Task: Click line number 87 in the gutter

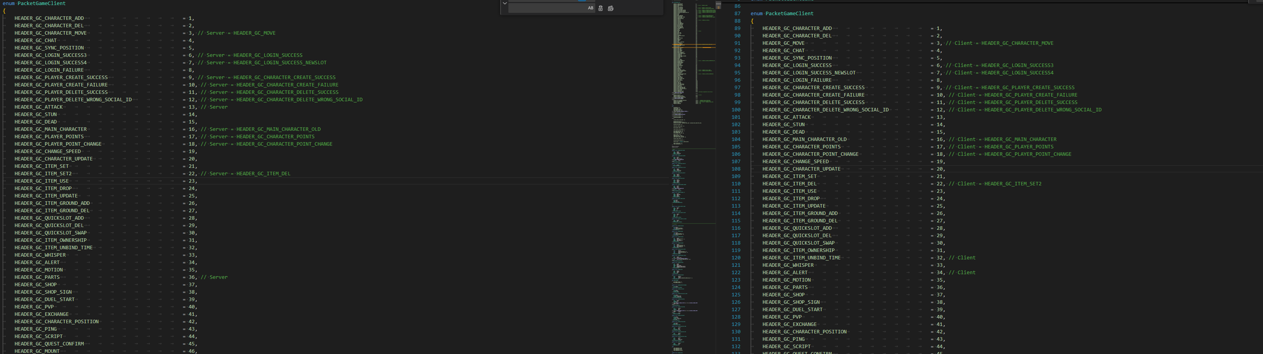Action: point(737,14)
